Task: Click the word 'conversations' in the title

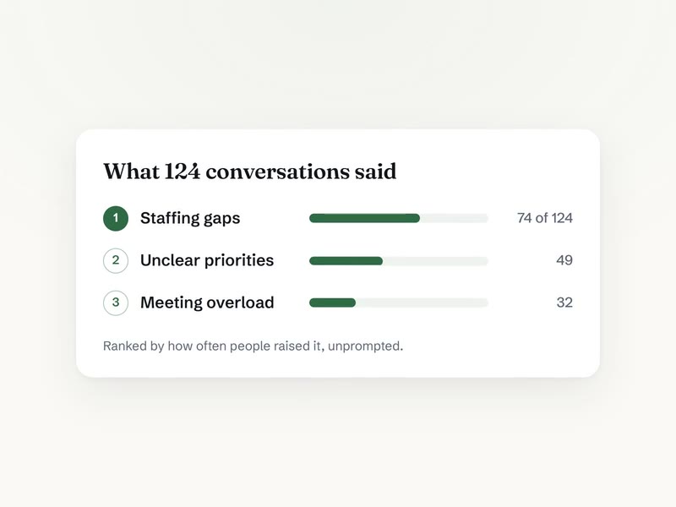Action: 278,172
